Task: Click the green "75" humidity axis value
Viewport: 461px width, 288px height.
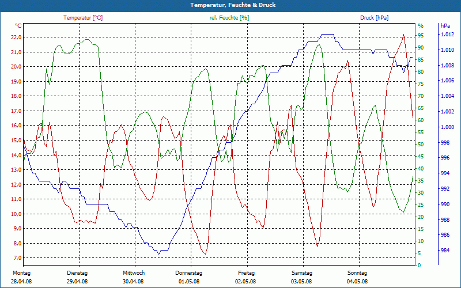Action: point(421,84)
